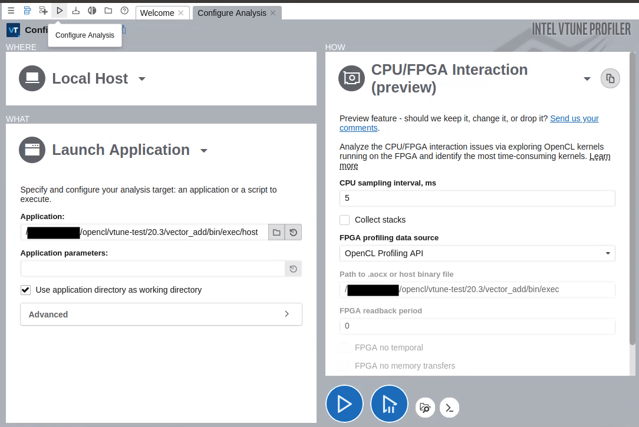Click the Project Navigator toolbar icon
This screenshot has height=427, width=639.
(27, 11)
